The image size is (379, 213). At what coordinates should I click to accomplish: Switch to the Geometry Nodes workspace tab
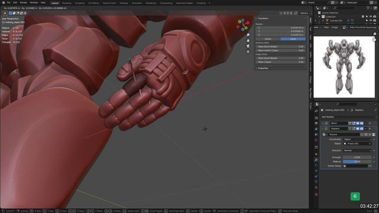[x=184, y=3]
